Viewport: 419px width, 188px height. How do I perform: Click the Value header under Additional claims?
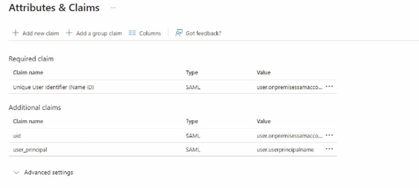pos(263,121)
